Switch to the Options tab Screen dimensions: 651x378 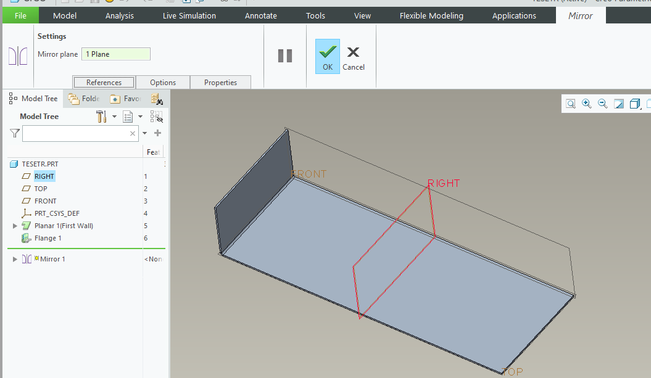162,81
